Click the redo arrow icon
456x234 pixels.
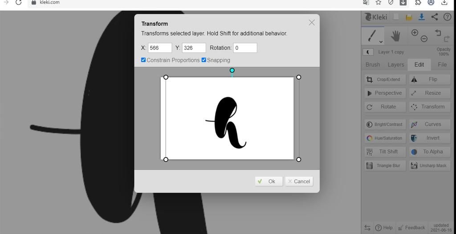[447, 39]
